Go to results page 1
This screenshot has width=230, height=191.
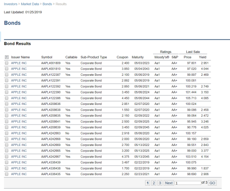coord(147,183)
